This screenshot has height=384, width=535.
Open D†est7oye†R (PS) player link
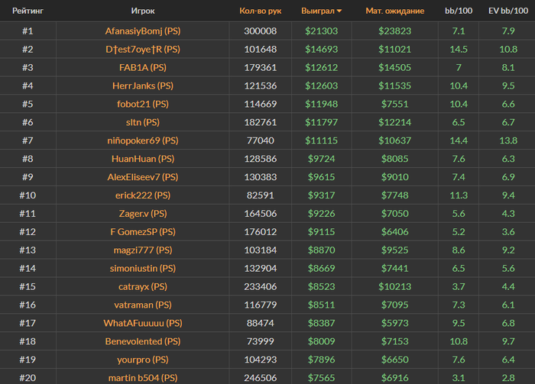[143, 50]
